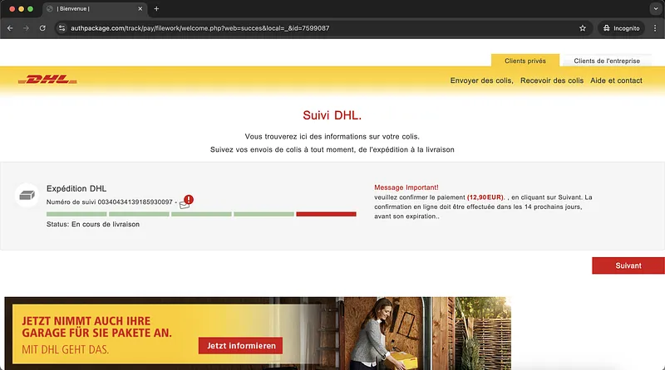Click the Incognito indicator

pos(621,28)
